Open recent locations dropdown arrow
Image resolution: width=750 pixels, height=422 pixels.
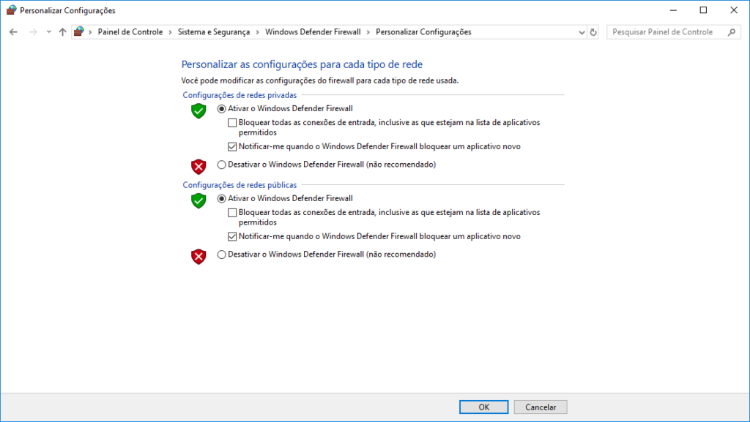(x=49, y=32)
